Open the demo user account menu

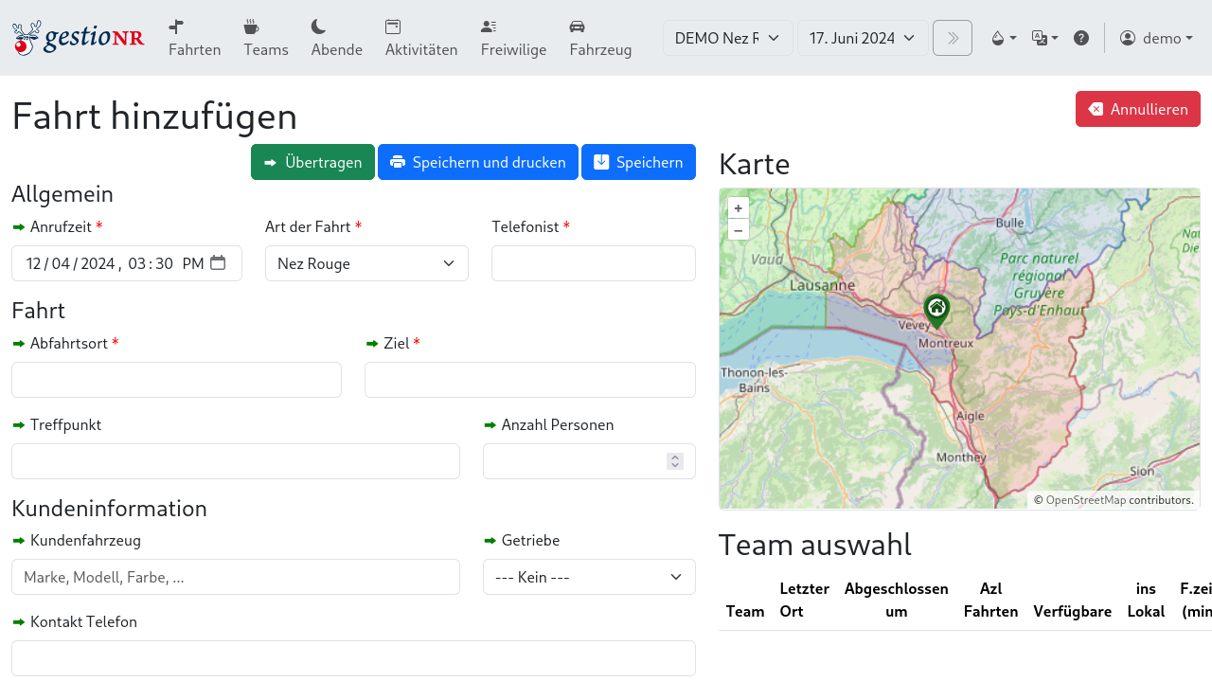pos(1155,38)
